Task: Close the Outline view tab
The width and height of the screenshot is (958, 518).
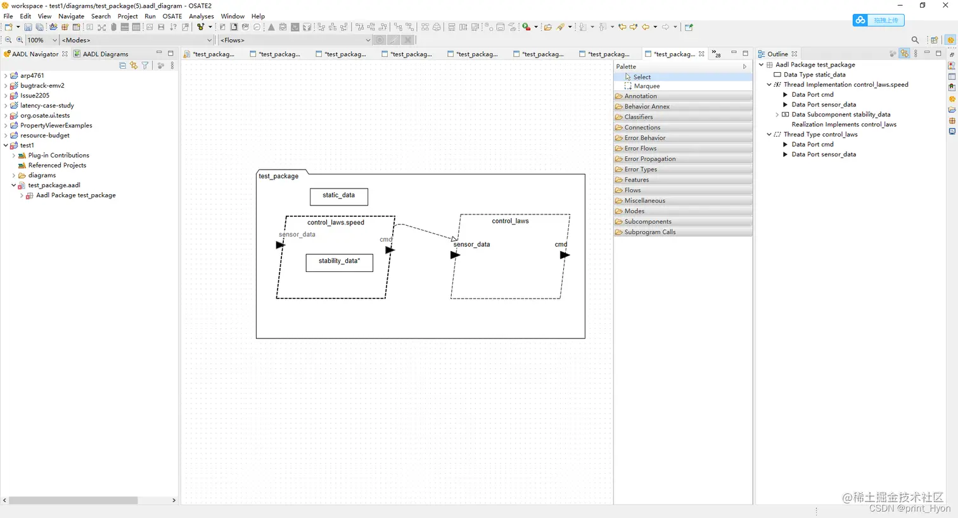Action: pyautogui.click(x=795, y=54)
